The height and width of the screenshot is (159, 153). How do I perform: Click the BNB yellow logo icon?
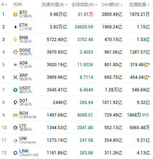coord(15,40)
